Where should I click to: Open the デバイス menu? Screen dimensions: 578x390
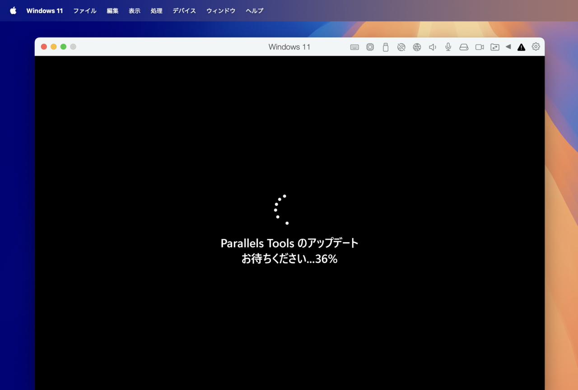tap(184, 11)
